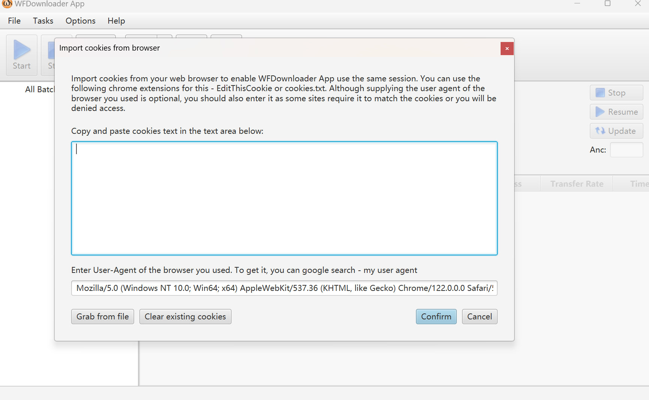Close the Import cookies dialog with red X
This screenshot has height=400, width=649.
pos(507,48)
